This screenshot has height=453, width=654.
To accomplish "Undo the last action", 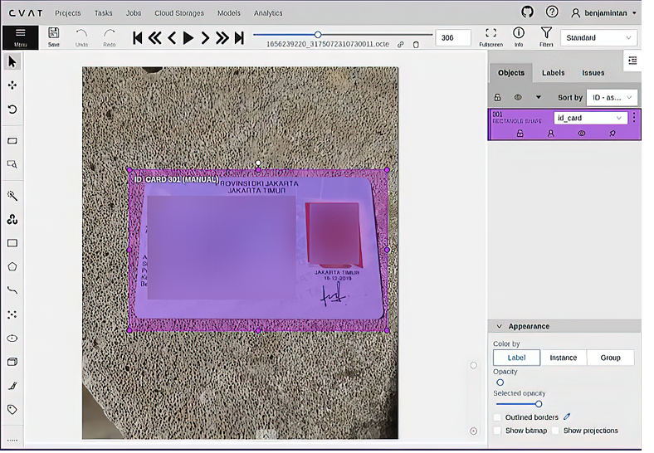I will (x=81, y=37).
